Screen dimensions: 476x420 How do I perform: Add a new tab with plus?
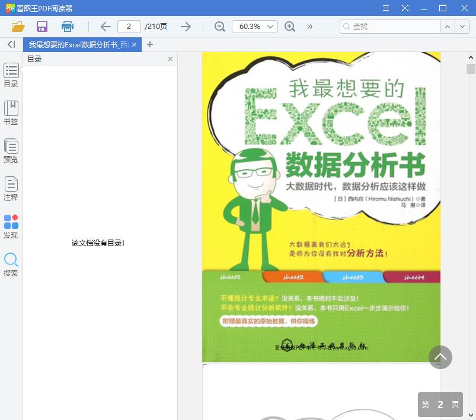tap(149, 45)
